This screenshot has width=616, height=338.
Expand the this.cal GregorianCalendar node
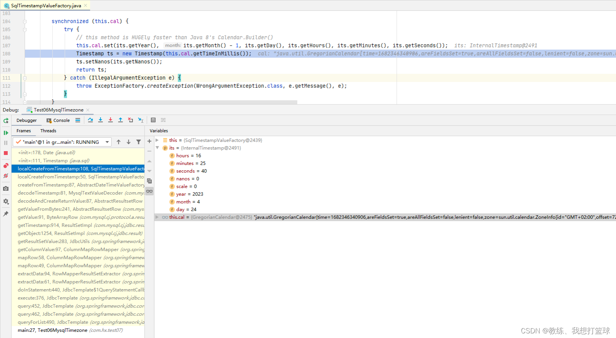point(157,217)
